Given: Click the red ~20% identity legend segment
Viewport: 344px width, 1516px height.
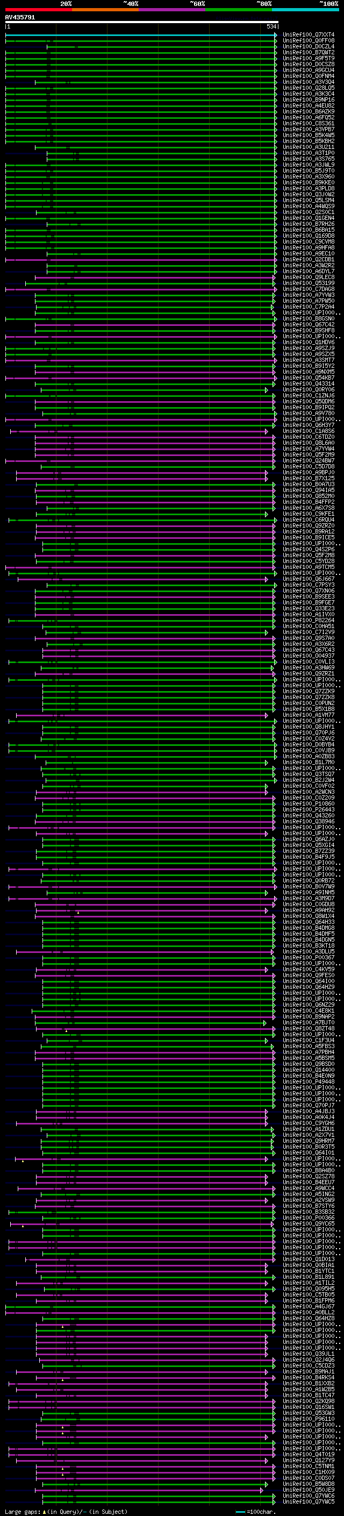Looking at the screenshot, I should tap(38, 10).
